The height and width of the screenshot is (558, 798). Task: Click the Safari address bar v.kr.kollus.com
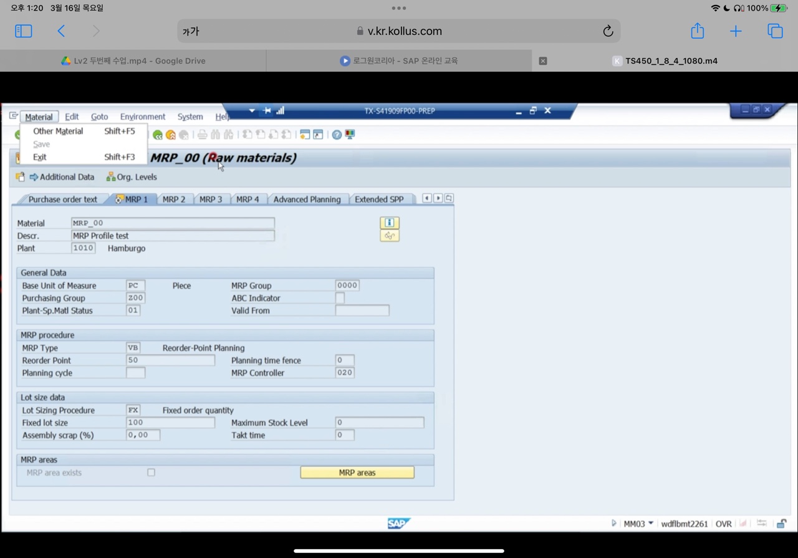[399, 31]
